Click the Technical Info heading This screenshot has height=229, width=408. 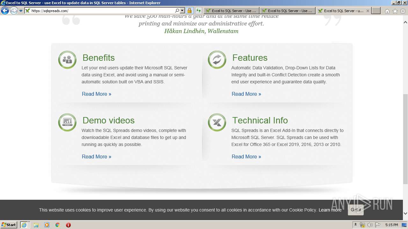260,120
